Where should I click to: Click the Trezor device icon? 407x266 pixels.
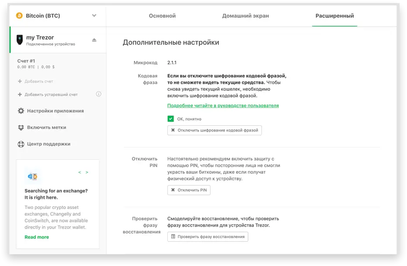(20, 40)
